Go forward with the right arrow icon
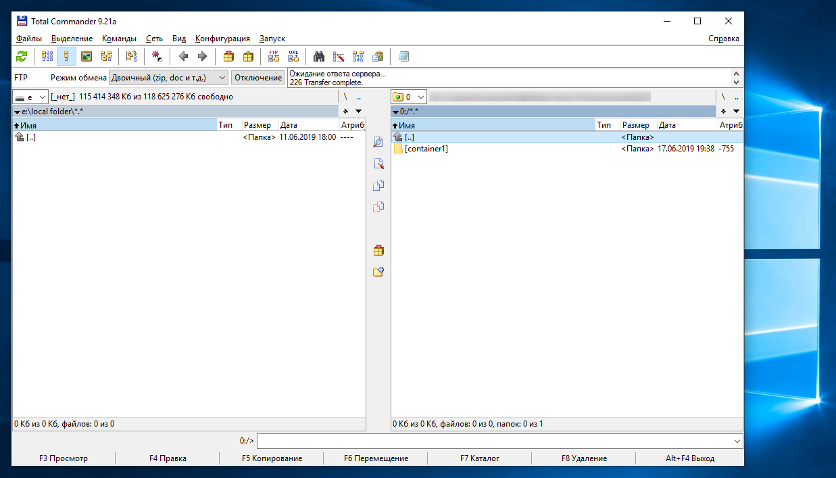 click(202, 56)
